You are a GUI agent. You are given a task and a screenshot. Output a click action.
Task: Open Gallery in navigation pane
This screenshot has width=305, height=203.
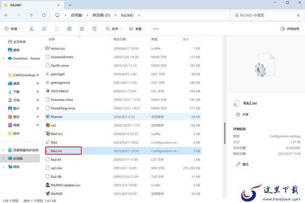(x=14, y=50)
